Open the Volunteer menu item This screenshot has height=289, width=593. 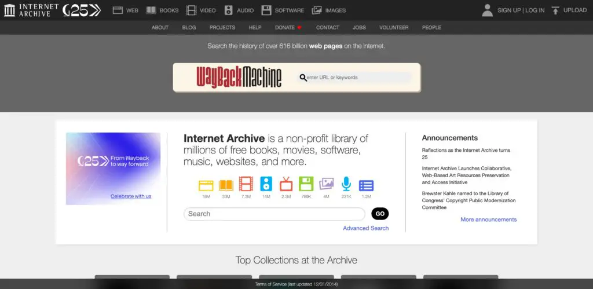coord(394,28)
